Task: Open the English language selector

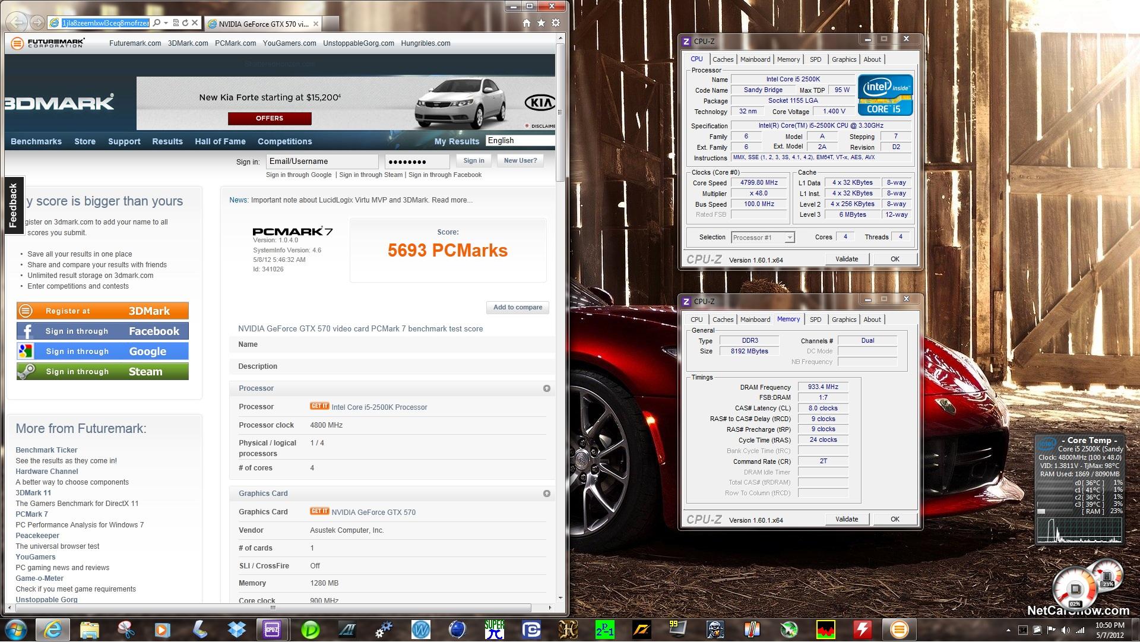Action: (521, 141)
